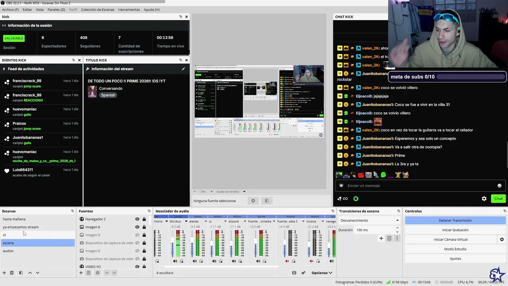
Task: Remove the scene transition with trash icon
Action: click(389, 238)
